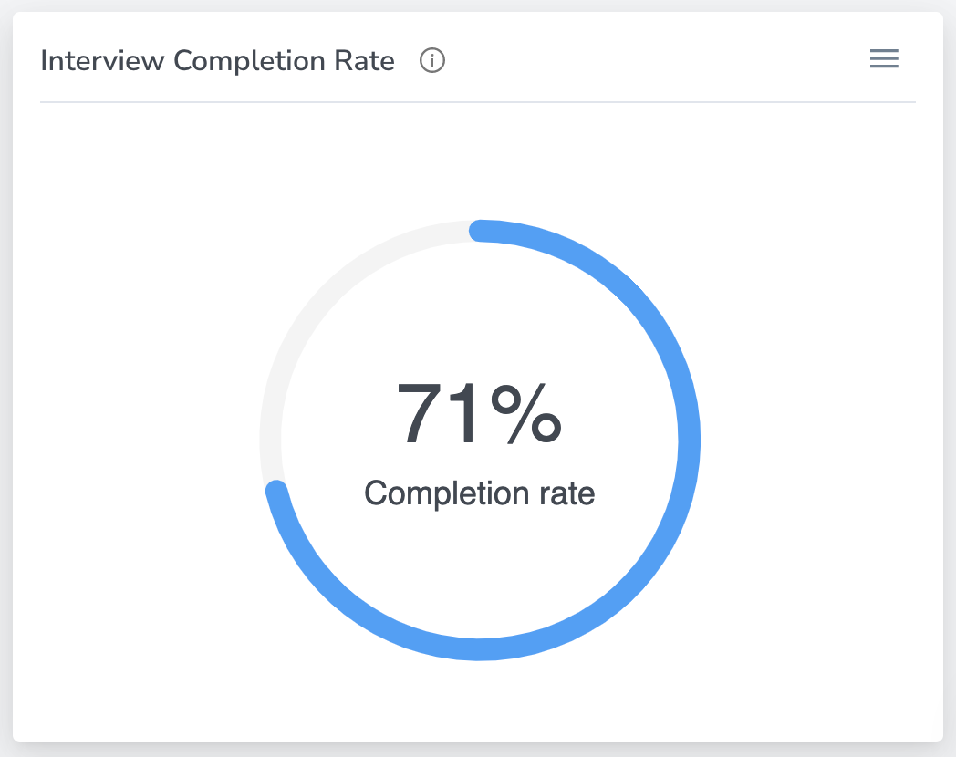The width and height of the screenshot is (956, 757).
Task: Click the Interview Completion Rate title
Action: tap(218, 61)
